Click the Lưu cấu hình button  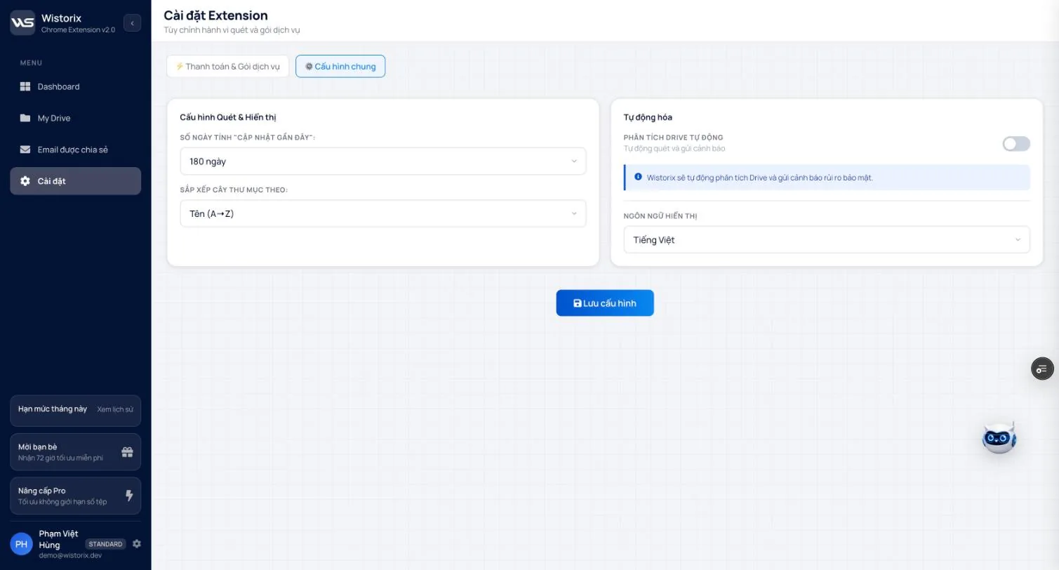(605, 303)
